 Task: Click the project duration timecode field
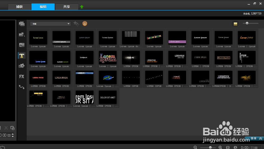pyautogui.click(x=249, y=147)
